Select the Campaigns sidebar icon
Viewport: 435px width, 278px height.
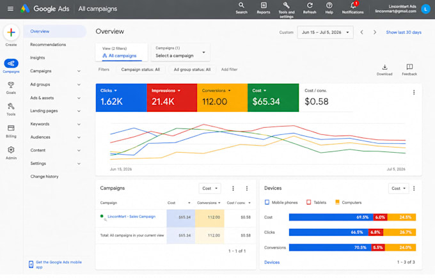11,63
